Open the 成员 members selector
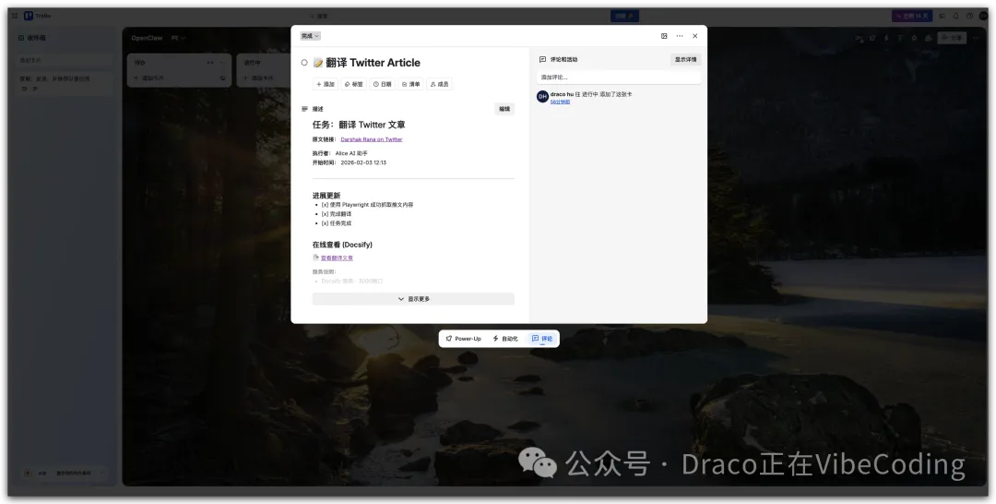 click(439, 84)
